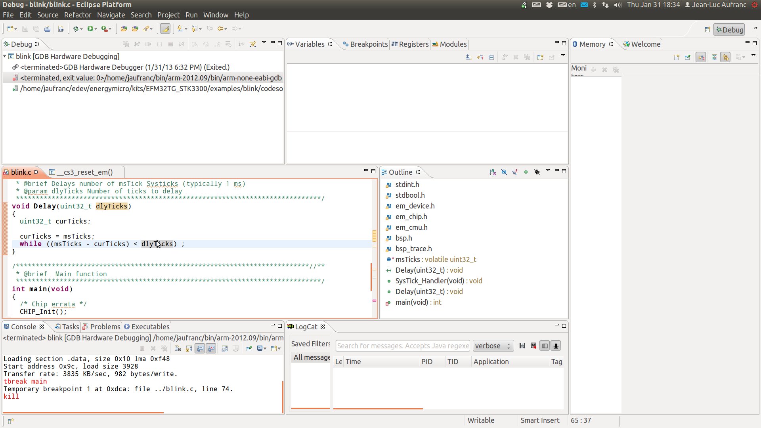
Task: Click the New wizard toolbar icon
Action: click(10, 29)
